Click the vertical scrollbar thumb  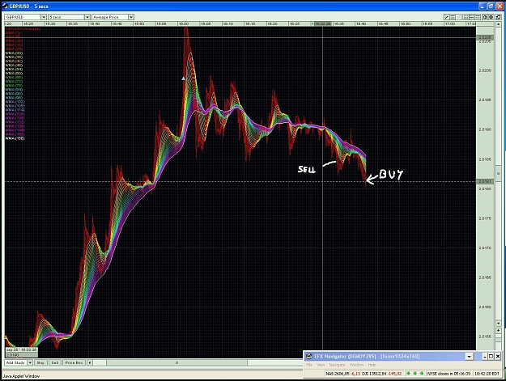[499, 174]
